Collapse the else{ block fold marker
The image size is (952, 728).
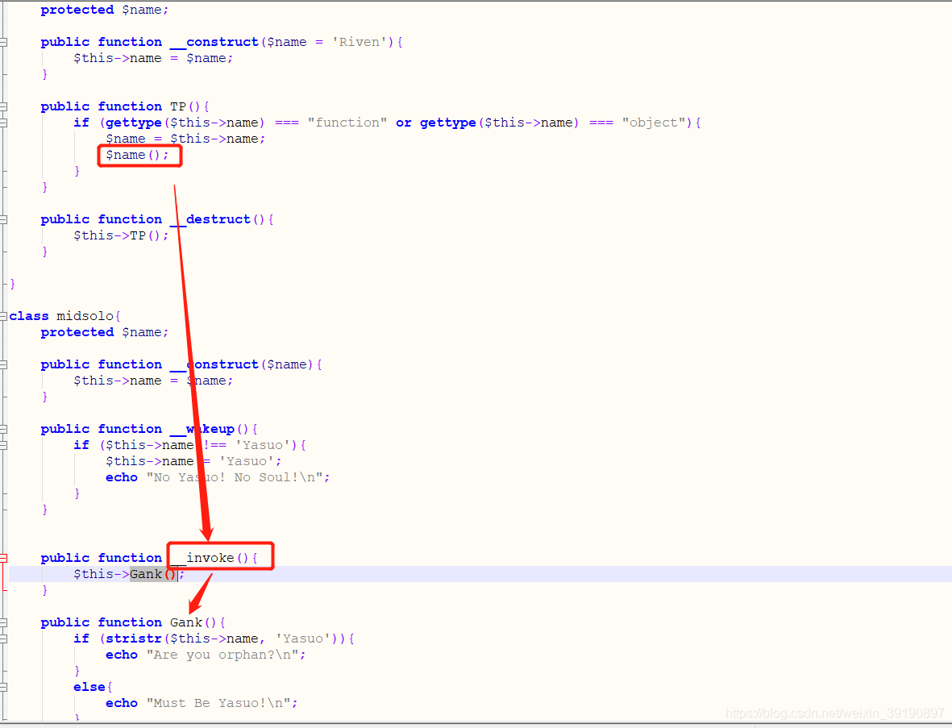click(x=3, y=688)
